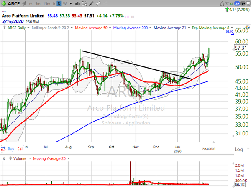Screen dimensions: 251x188
Task: Expand the Volume dropdown arrow
Action: (30, 158)
